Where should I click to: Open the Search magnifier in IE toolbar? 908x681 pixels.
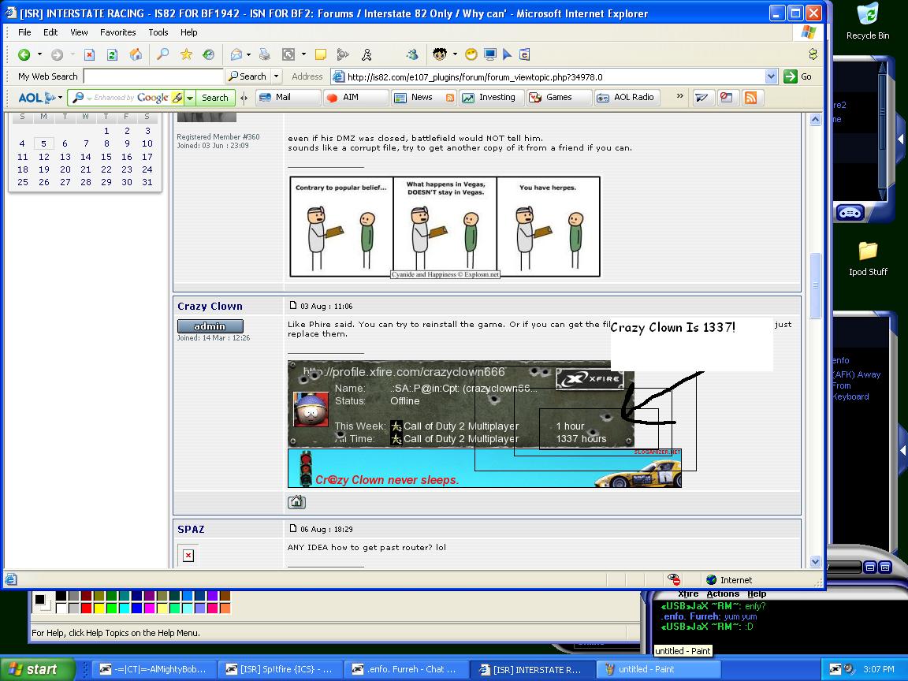[x=163, y=54]
